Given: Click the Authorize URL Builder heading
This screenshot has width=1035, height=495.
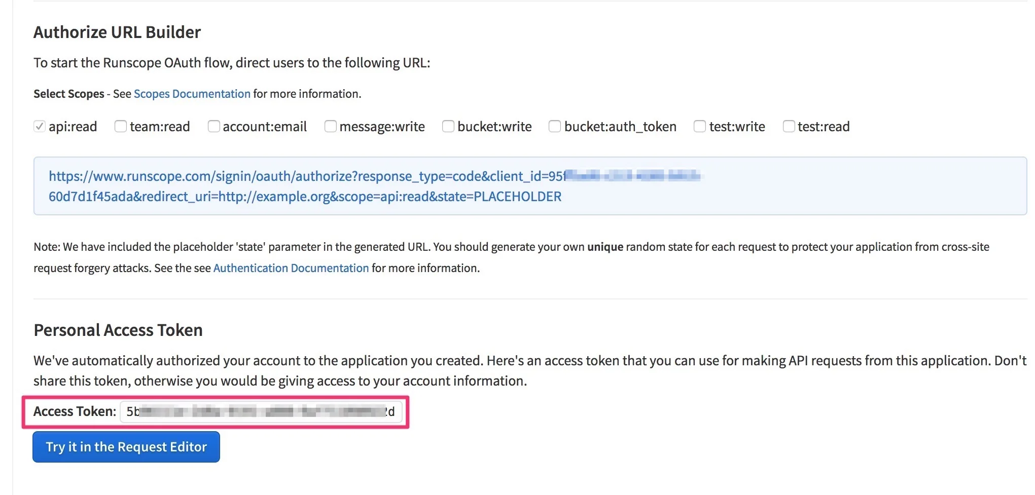Looking at the screenshot, I should pyautogui.click(x=117, y=32).
